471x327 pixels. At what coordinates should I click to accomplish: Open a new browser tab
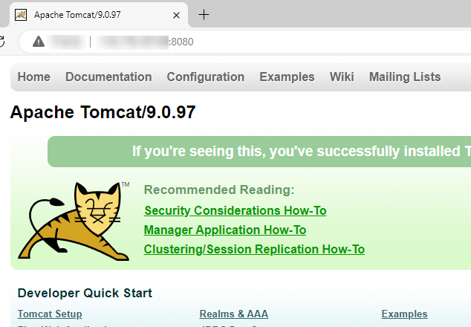[x=204, y=15]
